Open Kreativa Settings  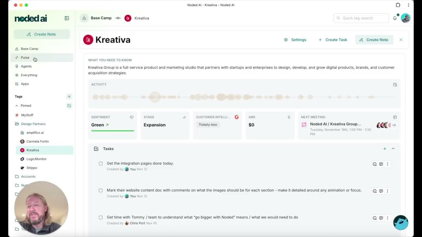pos(295,40)
